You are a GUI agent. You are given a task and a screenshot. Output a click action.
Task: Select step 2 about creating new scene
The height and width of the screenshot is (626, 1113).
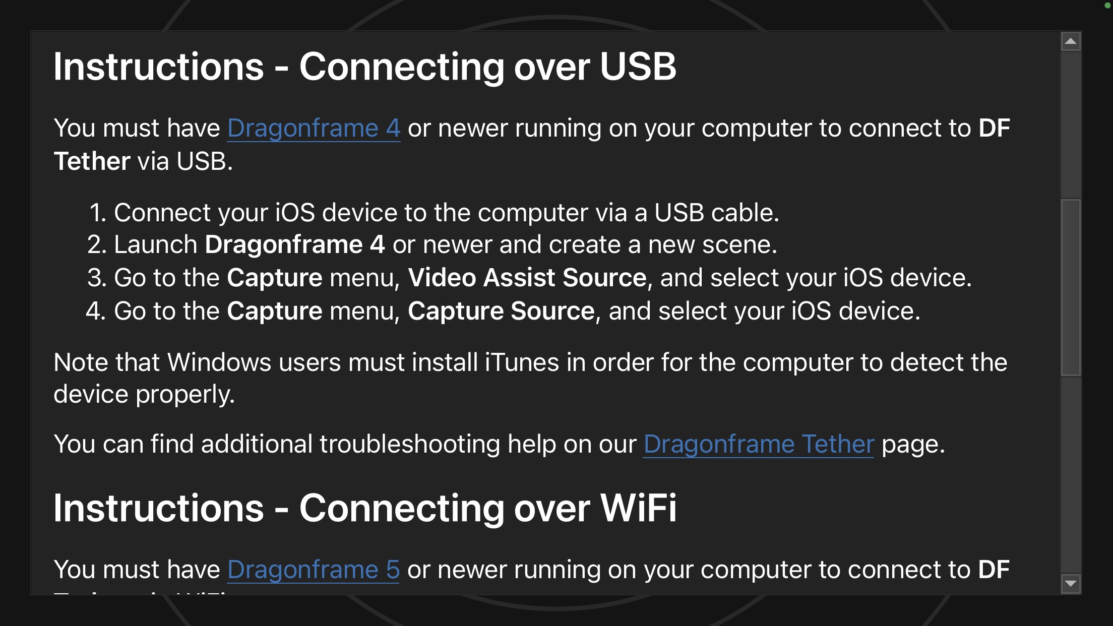pyautogui.click(x=432, y=244)
